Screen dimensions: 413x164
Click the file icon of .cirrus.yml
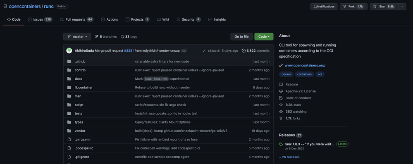[69, 140]
